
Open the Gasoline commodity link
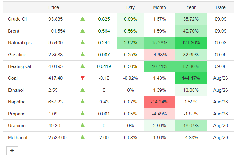tap(17, 55)
